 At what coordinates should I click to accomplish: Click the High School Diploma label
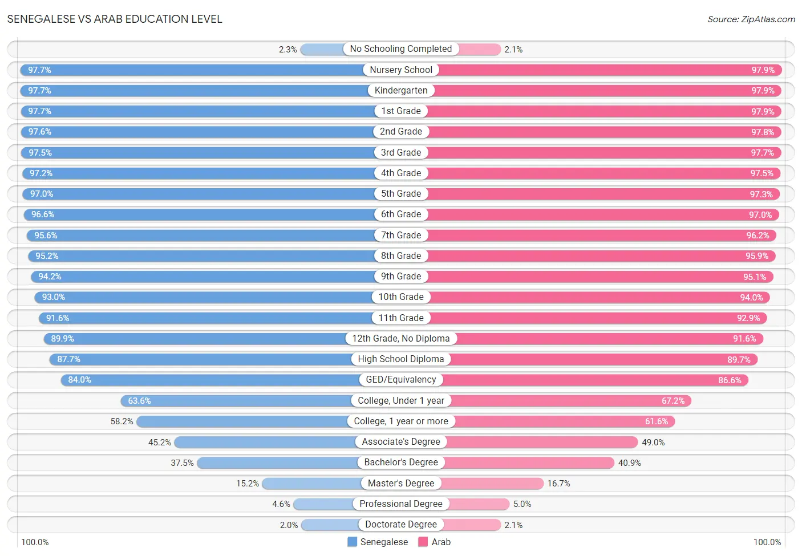coord(401,359)
